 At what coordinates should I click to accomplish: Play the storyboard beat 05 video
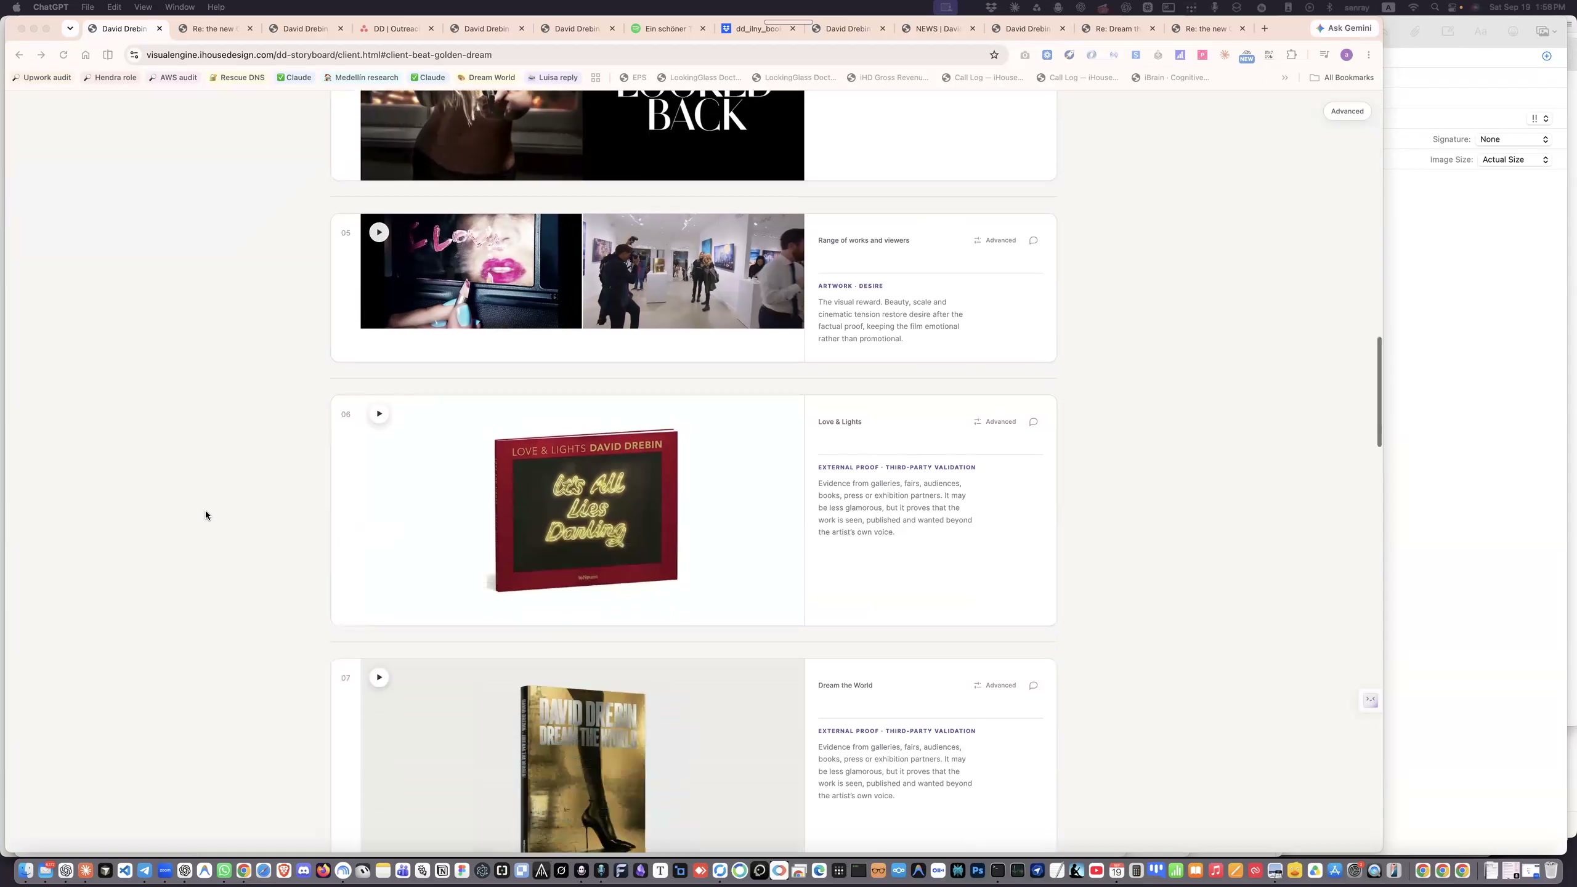click(379, 232)
